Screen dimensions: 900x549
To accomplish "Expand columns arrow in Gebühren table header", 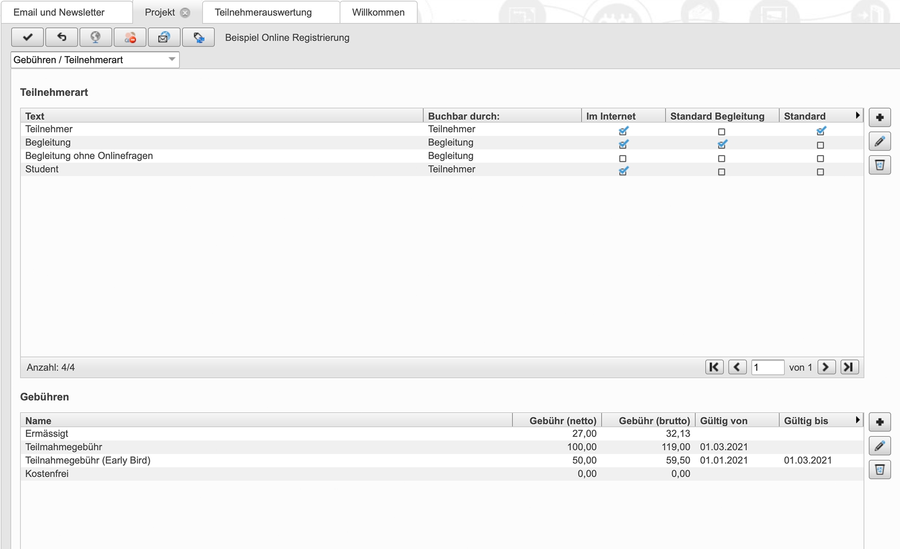I will click(857, 420).
